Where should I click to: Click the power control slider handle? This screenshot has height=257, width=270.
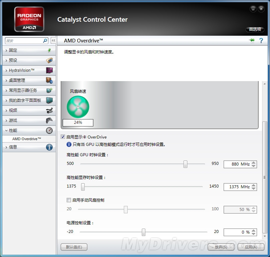pyautogui.click(x=143, y=232)
